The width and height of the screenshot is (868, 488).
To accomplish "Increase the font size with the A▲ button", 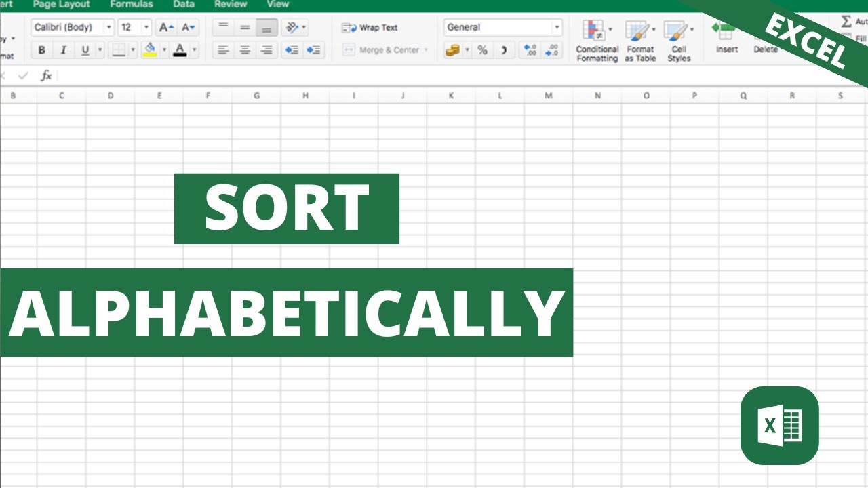I will [166, 28].
